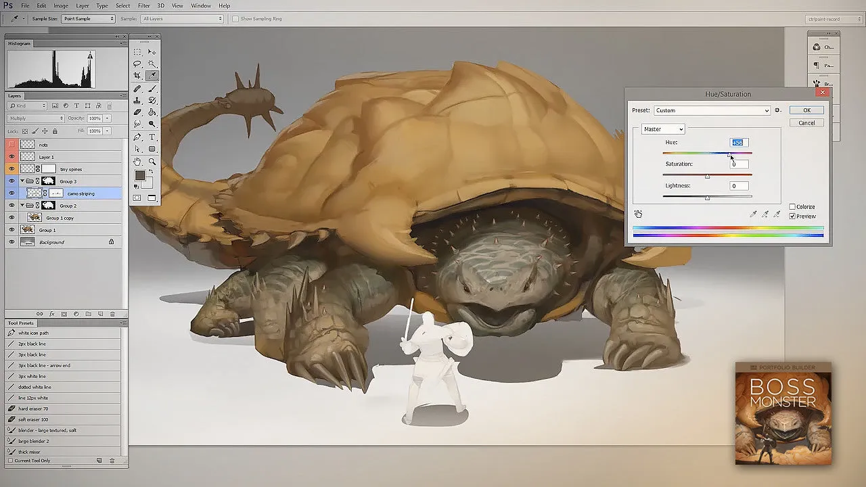Select the Healing Brush tool
Screen dimensions: 866x487
(x=137, y=89)
